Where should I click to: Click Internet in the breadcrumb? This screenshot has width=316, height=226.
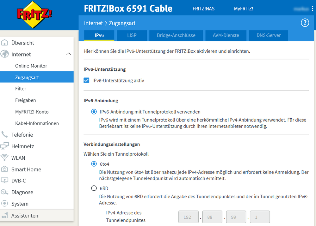(93, 23)
